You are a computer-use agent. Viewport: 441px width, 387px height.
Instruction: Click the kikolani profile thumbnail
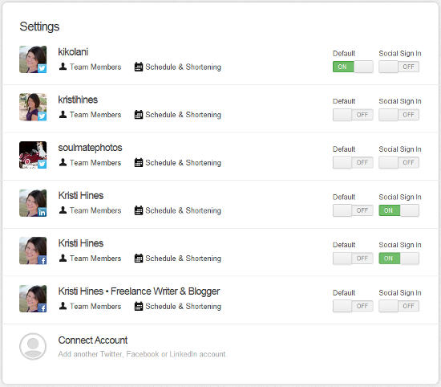click(x=33, y=59)
